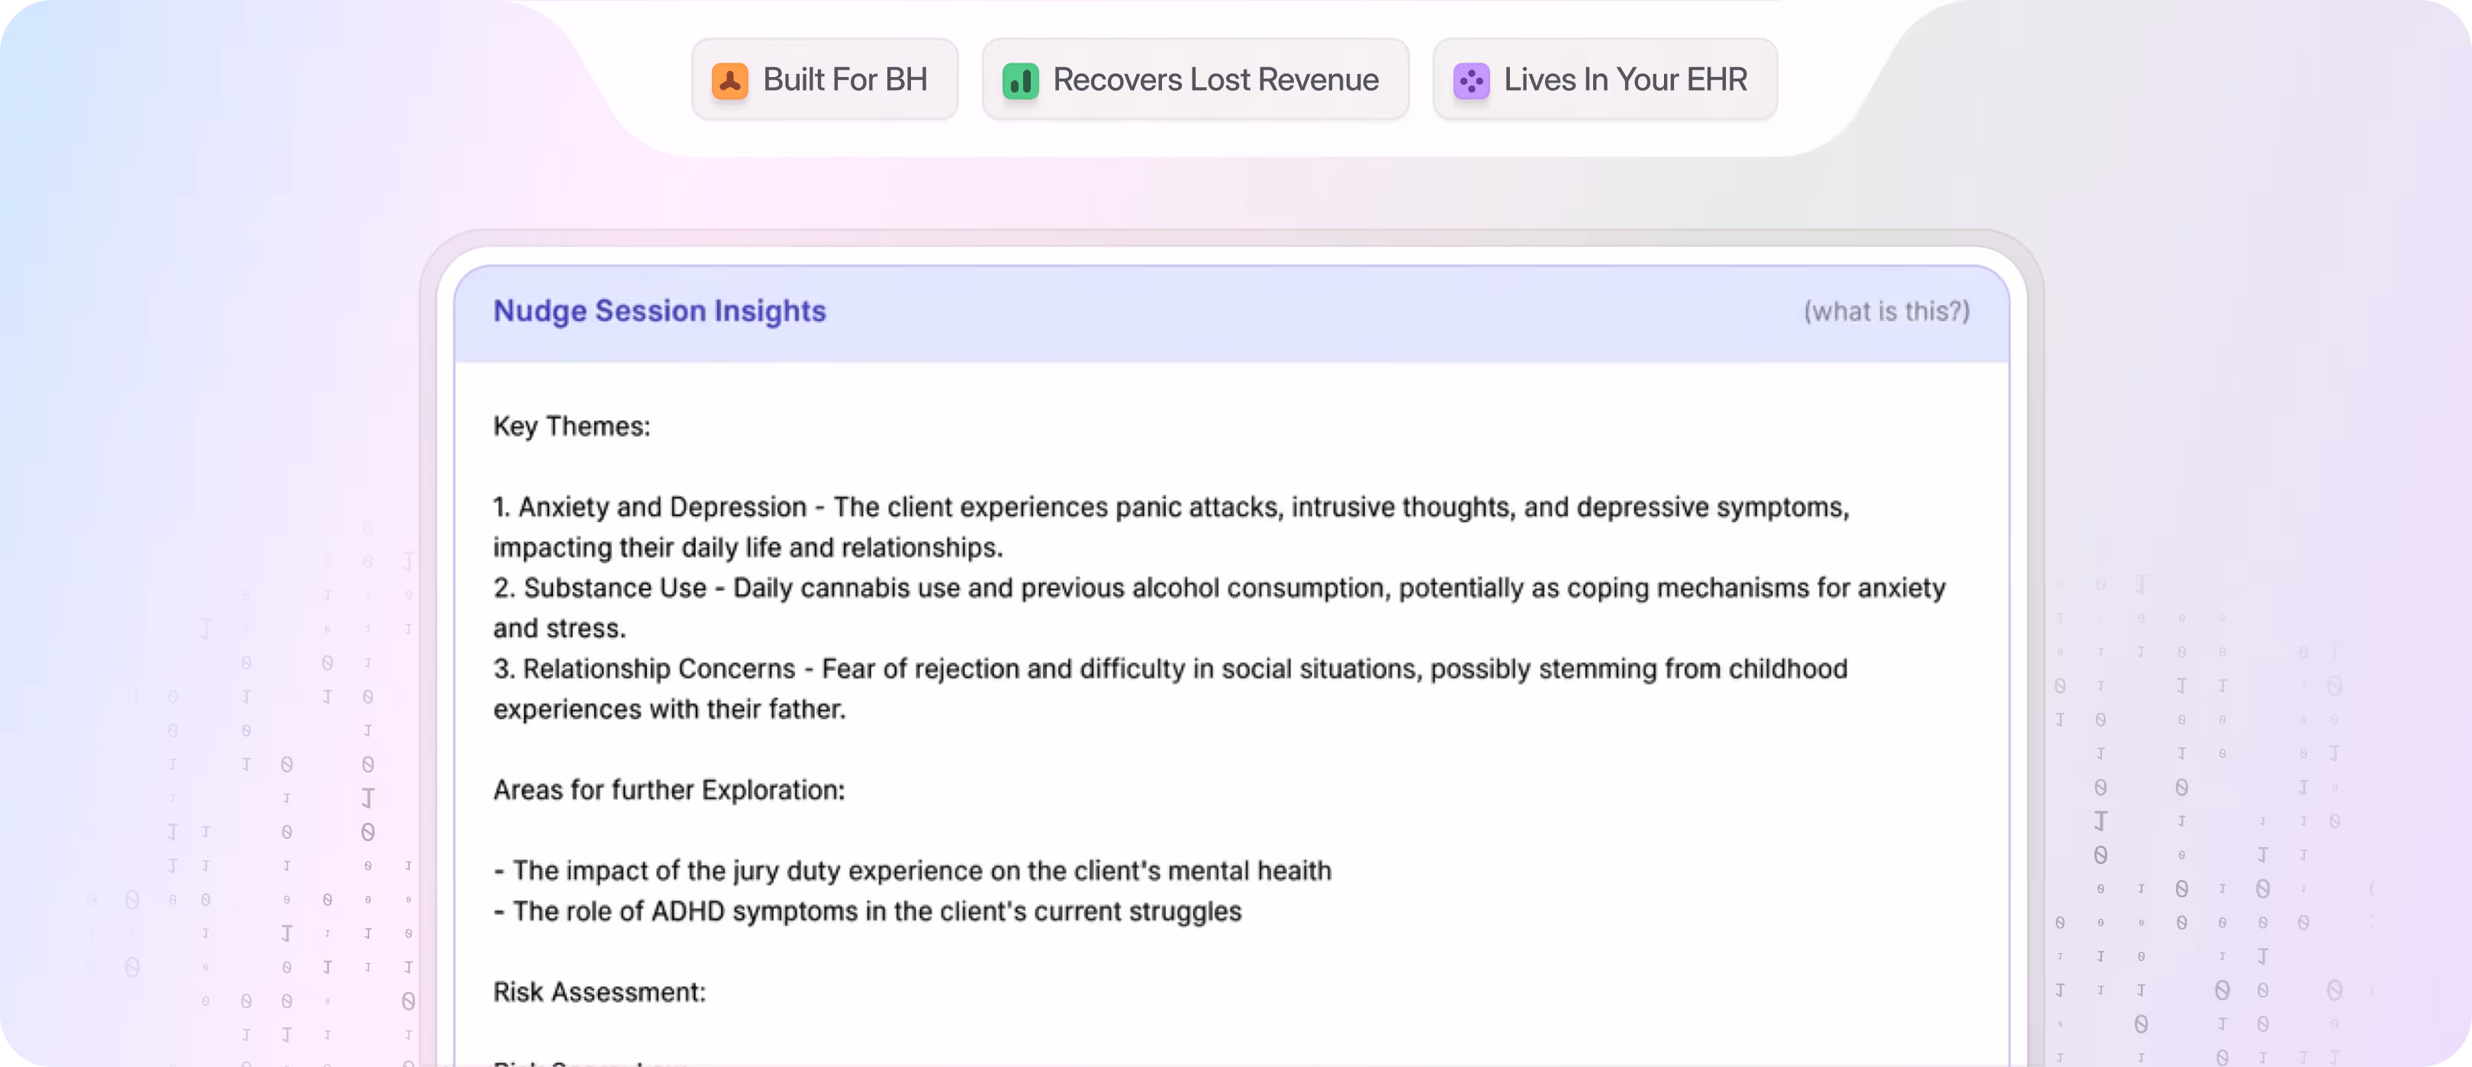Click the line starting 2. Substance Use
The height and width of the screenshot is (1067, 2472).
1218,588
